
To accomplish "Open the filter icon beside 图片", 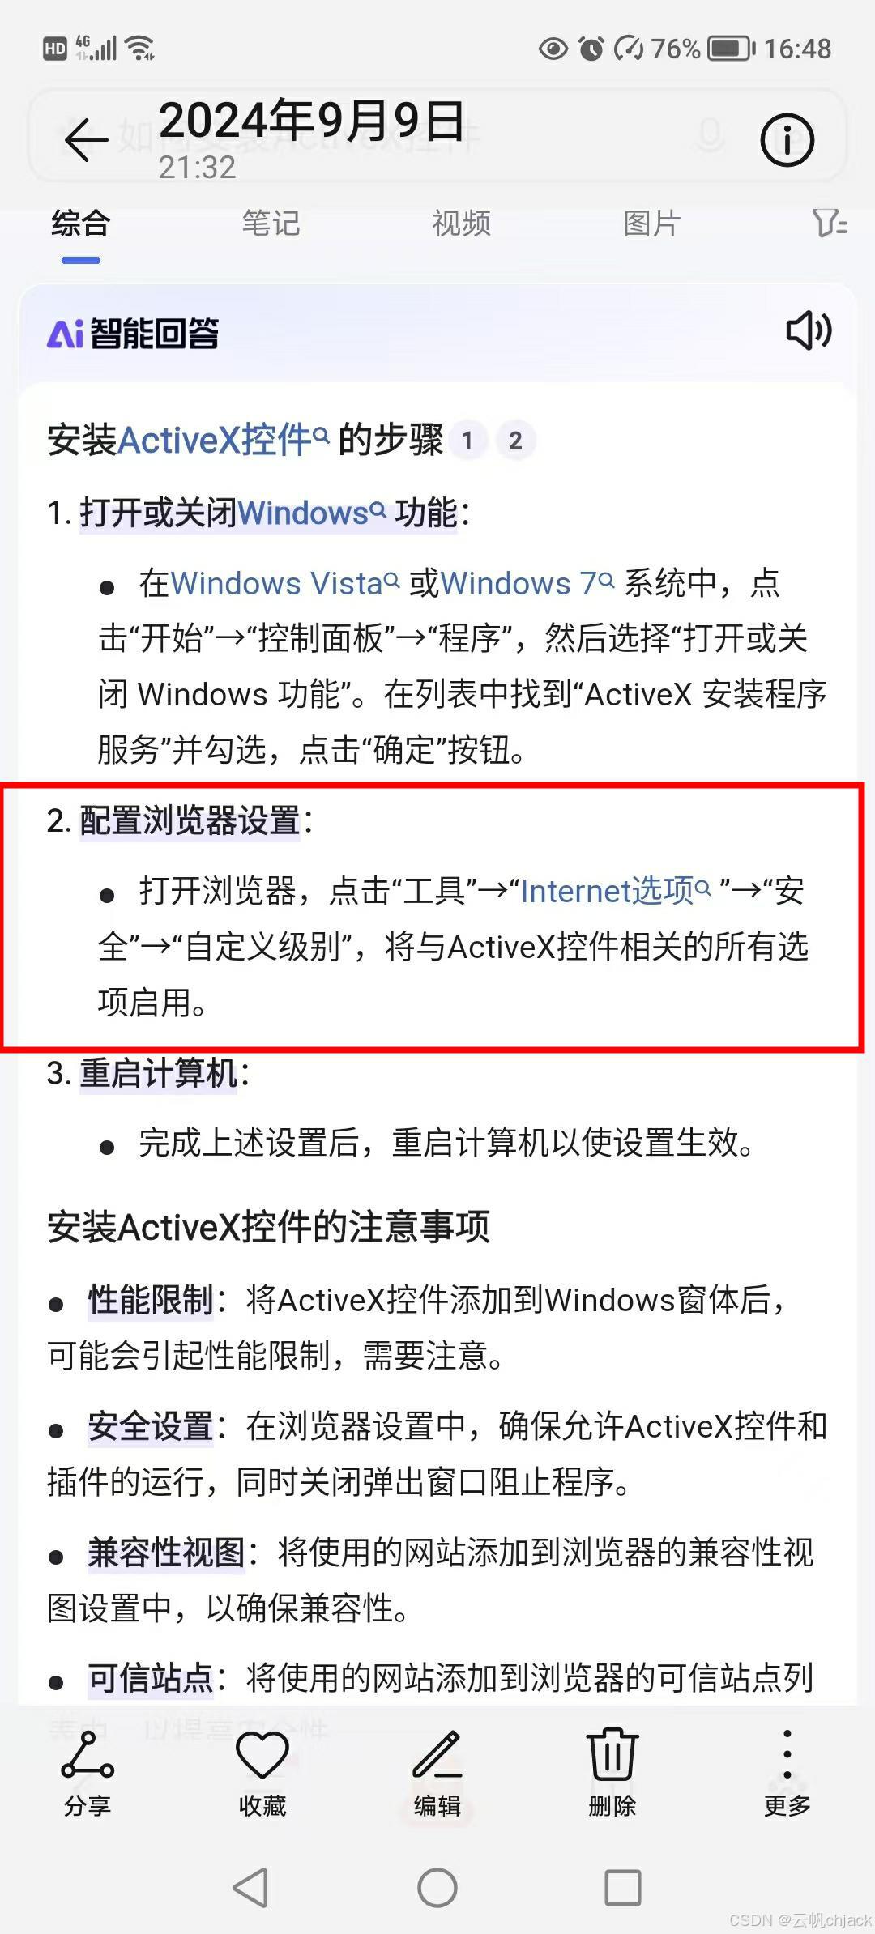I will point(830,223).
